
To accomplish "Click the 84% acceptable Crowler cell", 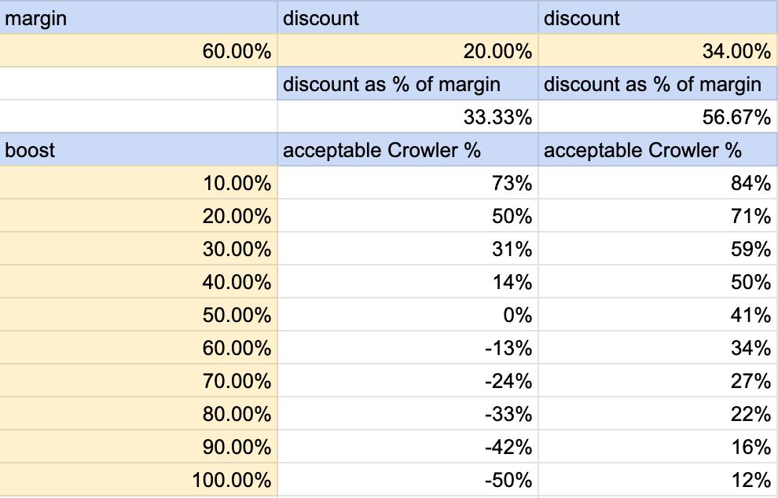I will [658, 183].
